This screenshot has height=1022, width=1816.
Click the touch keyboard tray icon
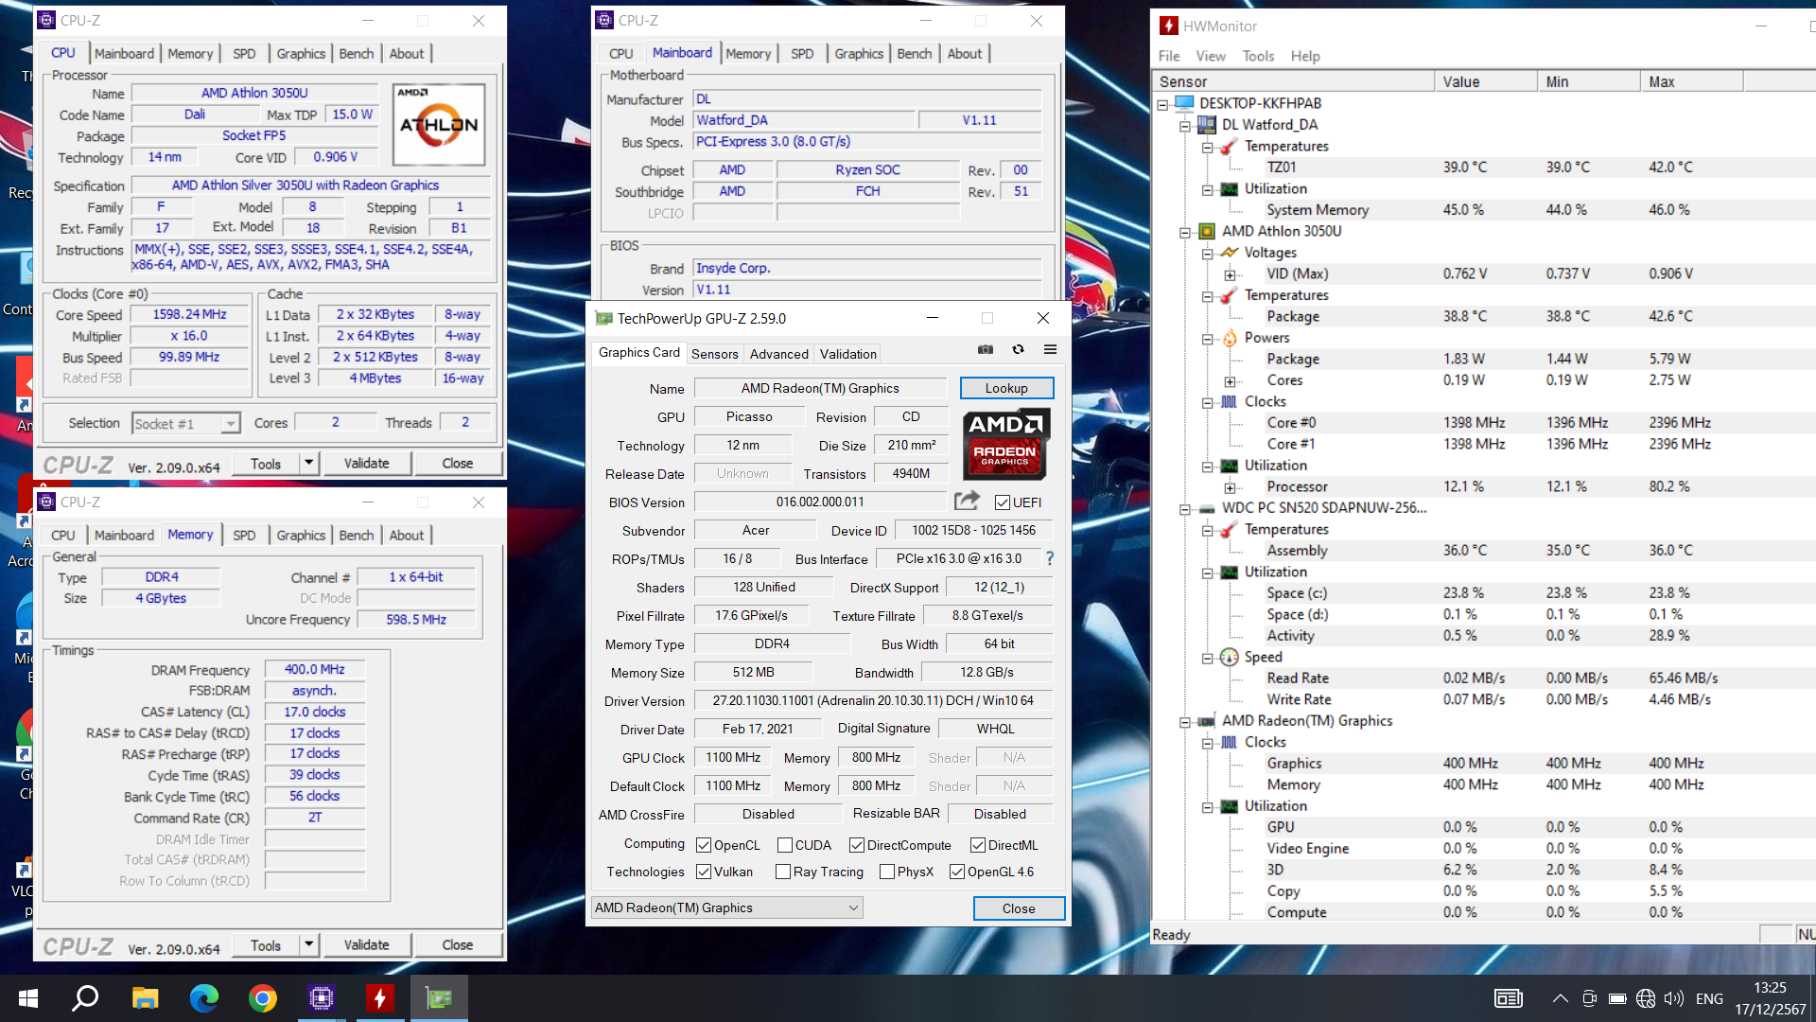click(x=1509, y=998)
